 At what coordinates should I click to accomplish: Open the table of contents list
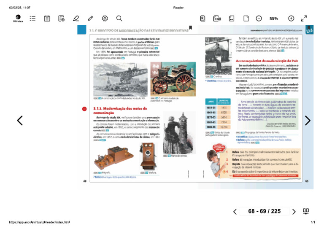[x=32, y=19]
